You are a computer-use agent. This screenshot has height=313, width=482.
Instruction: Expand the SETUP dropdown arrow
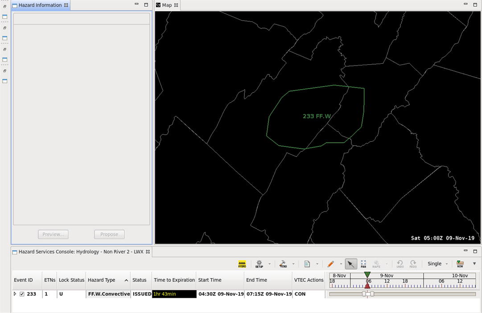point(270,264)
